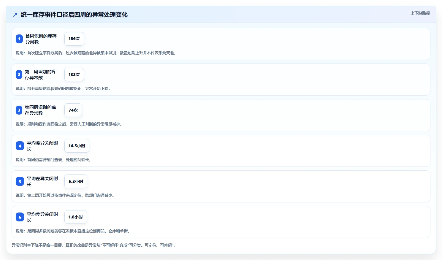This screenshot has width=442, height=260.
Task: Select the 14.5小时 value chip
Action: [77, 146]
